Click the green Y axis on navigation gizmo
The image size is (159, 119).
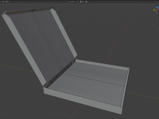[x=154, y=10]
